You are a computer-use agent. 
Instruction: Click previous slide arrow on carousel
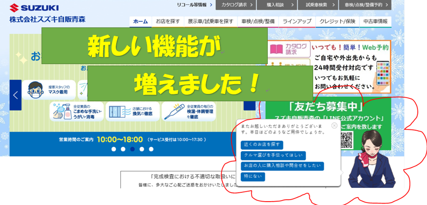(x=16, y=95)
